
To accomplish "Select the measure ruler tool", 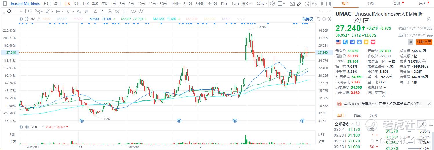I will coord(58,11).
